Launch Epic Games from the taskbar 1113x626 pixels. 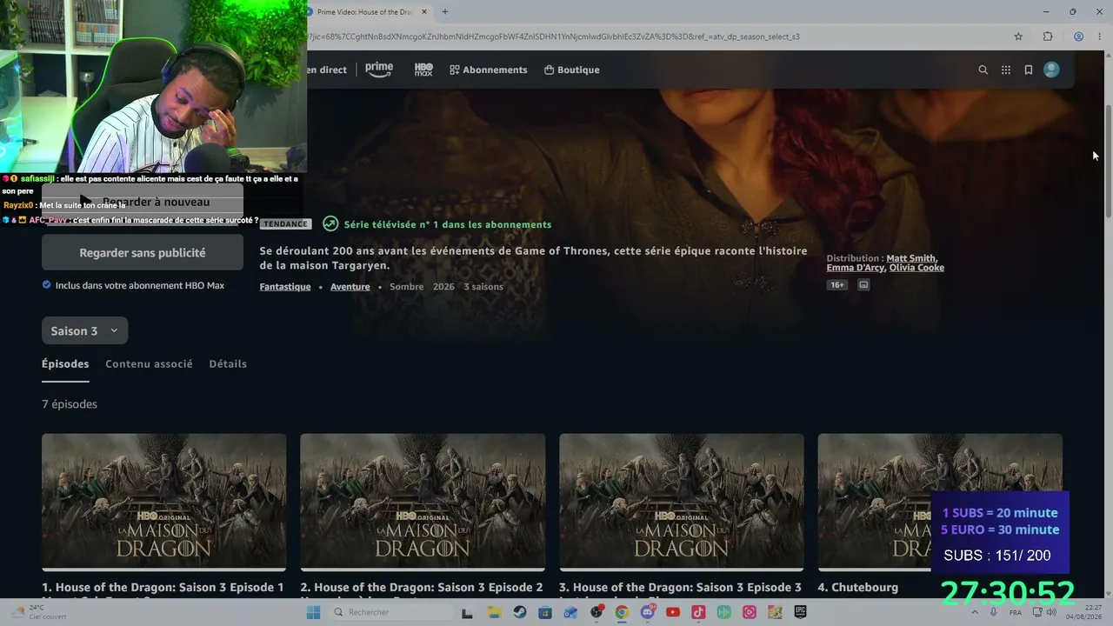(800, 612)
